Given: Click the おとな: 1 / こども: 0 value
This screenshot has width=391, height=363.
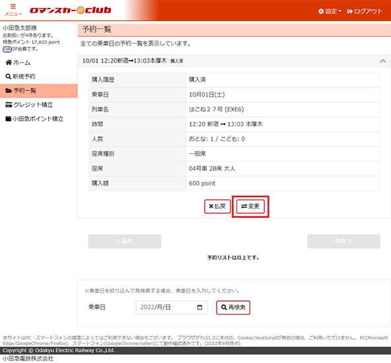Looking at the screenshot, I should click(x=217, y=139).
